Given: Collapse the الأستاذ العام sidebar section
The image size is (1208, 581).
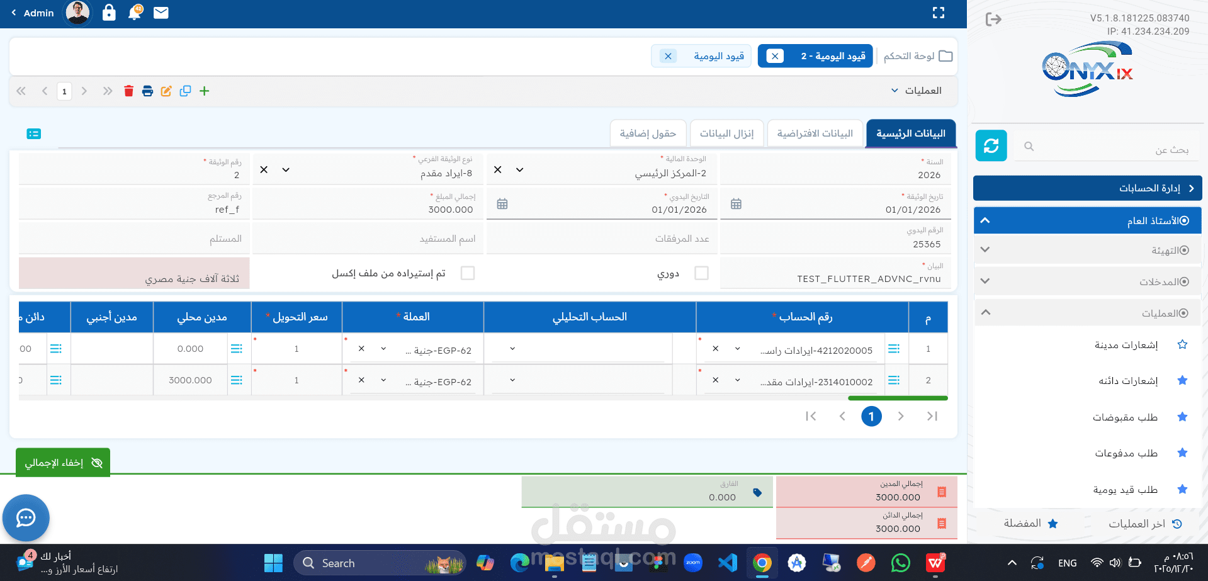Looking at the screenshot, I should pos(1088,221).
